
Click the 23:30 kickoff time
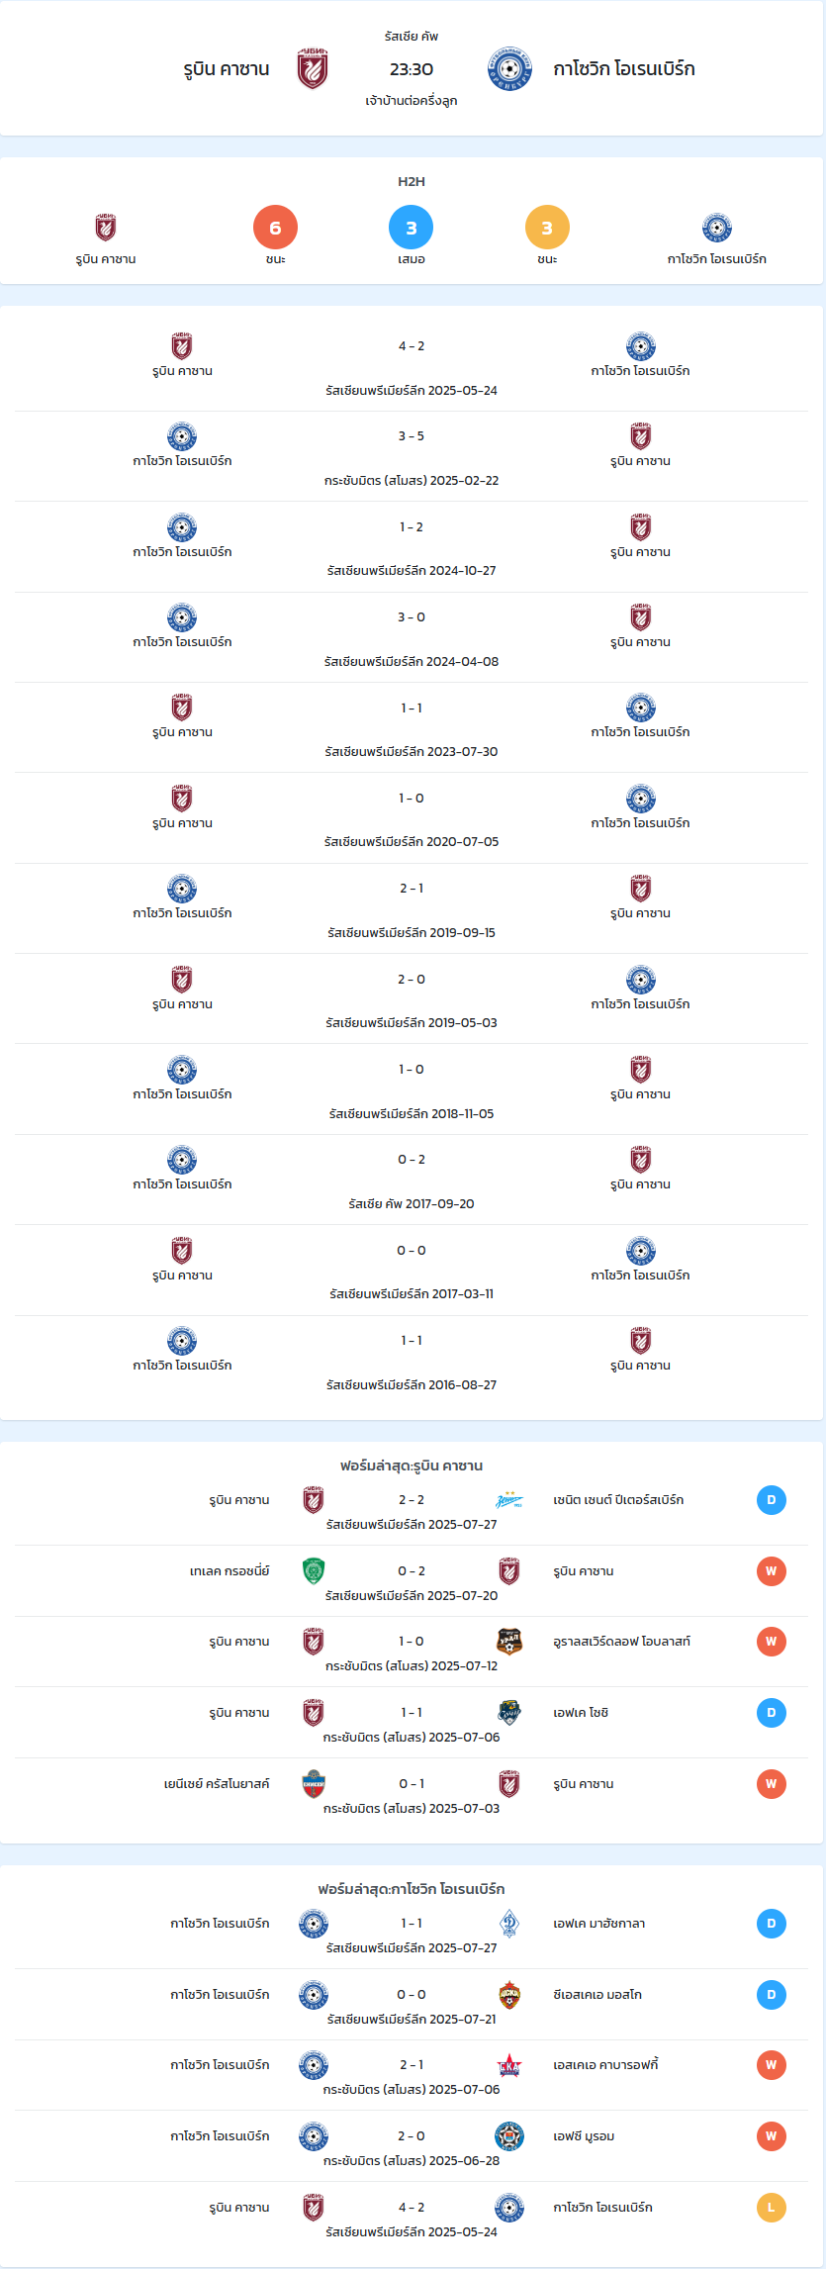412,69
